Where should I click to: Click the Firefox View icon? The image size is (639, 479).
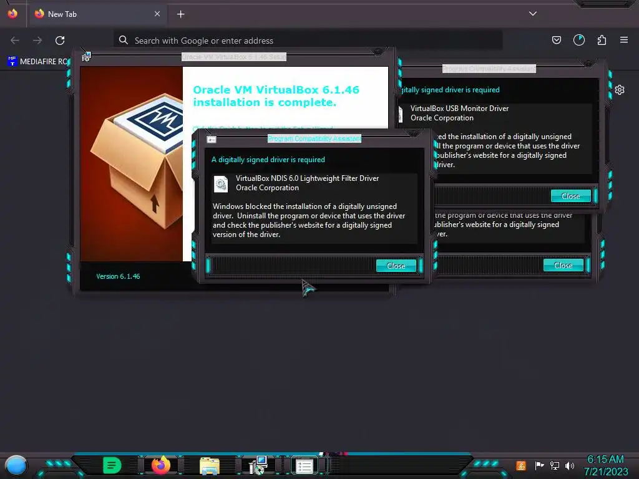coord(12,14)
